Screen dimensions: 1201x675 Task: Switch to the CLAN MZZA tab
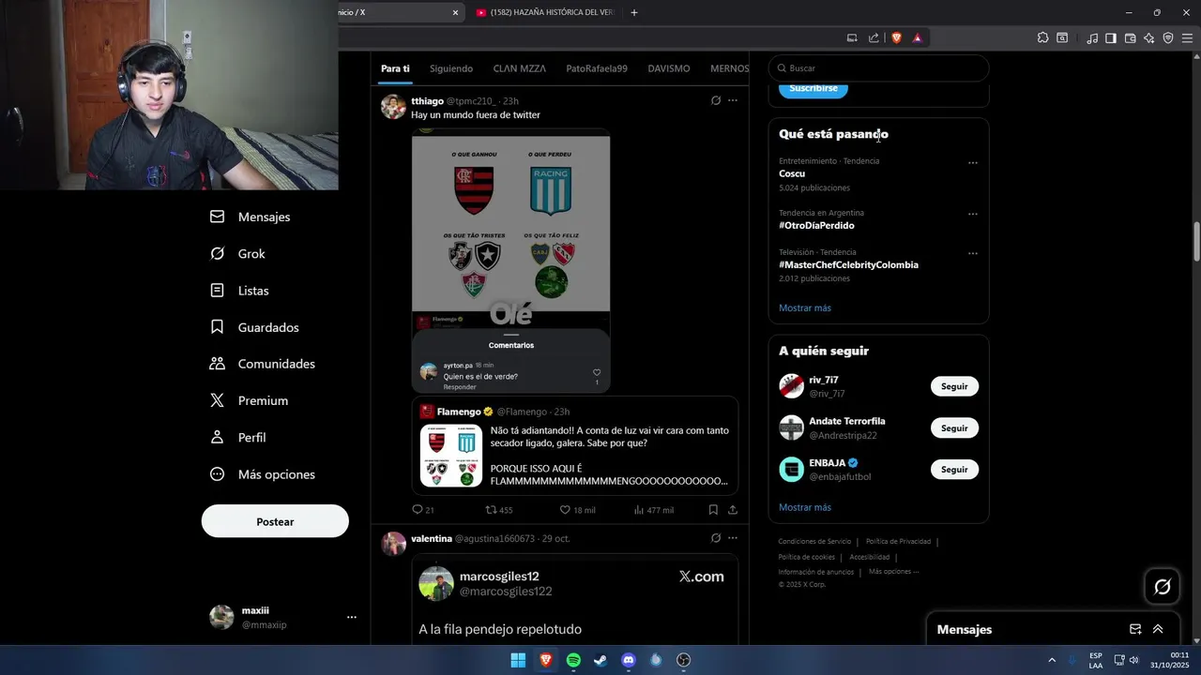(520, 68)
